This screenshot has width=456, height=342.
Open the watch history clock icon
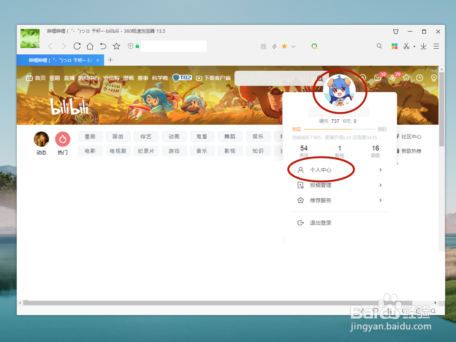[420, 78]
